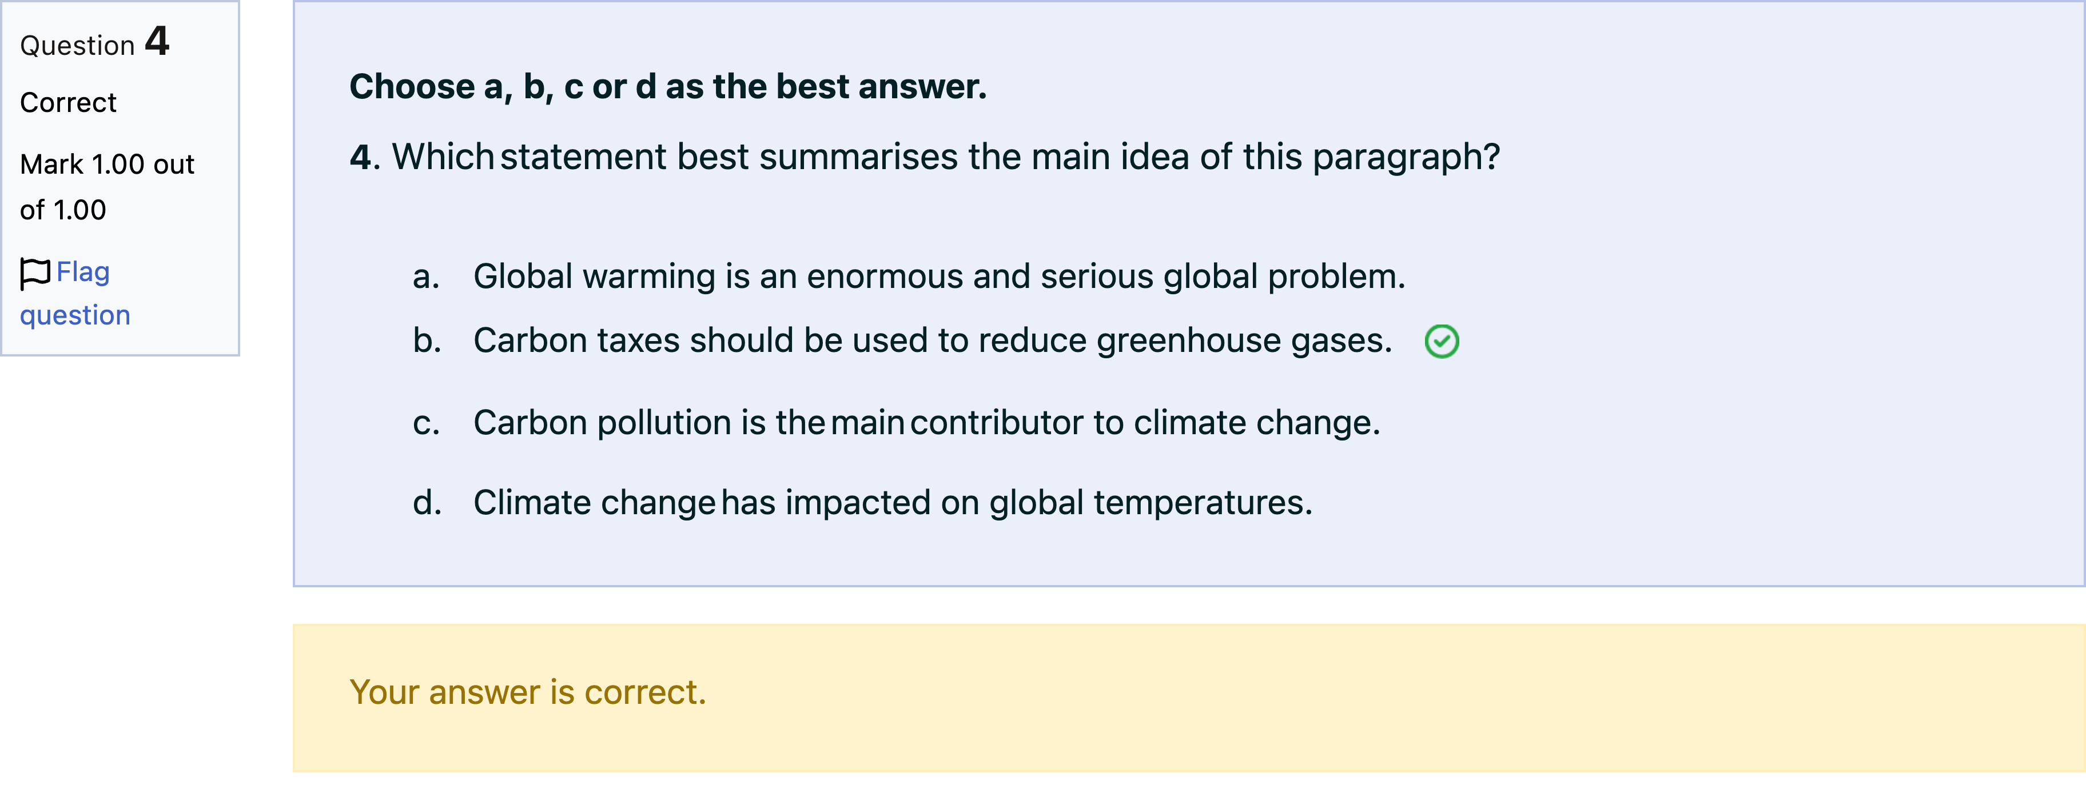
Task: Click the large number 4 in sidebar
Action: coord(157,41)
